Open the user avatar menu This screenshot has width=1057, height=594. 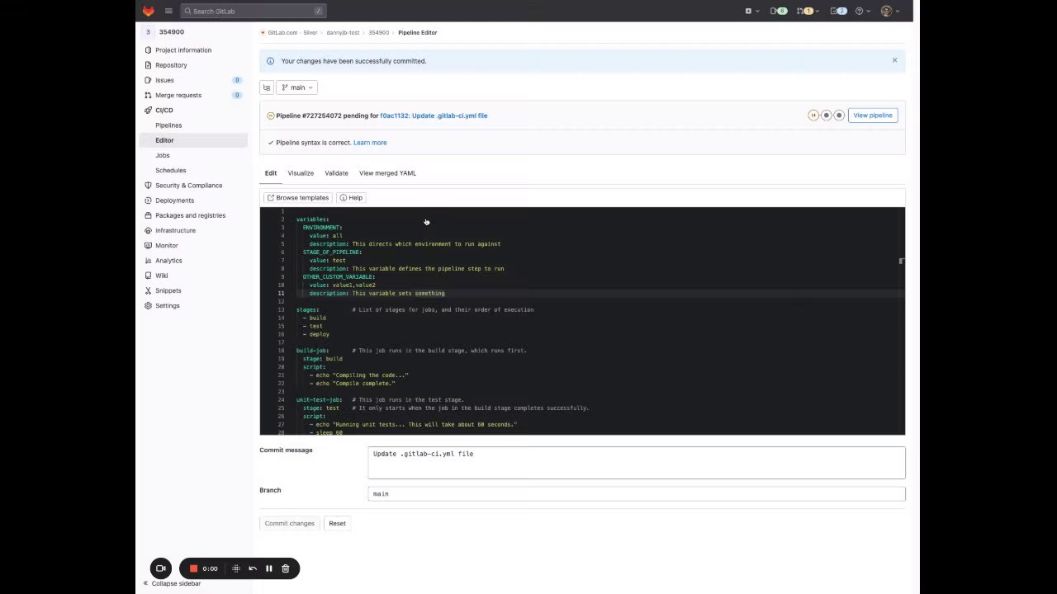(889, 11)
